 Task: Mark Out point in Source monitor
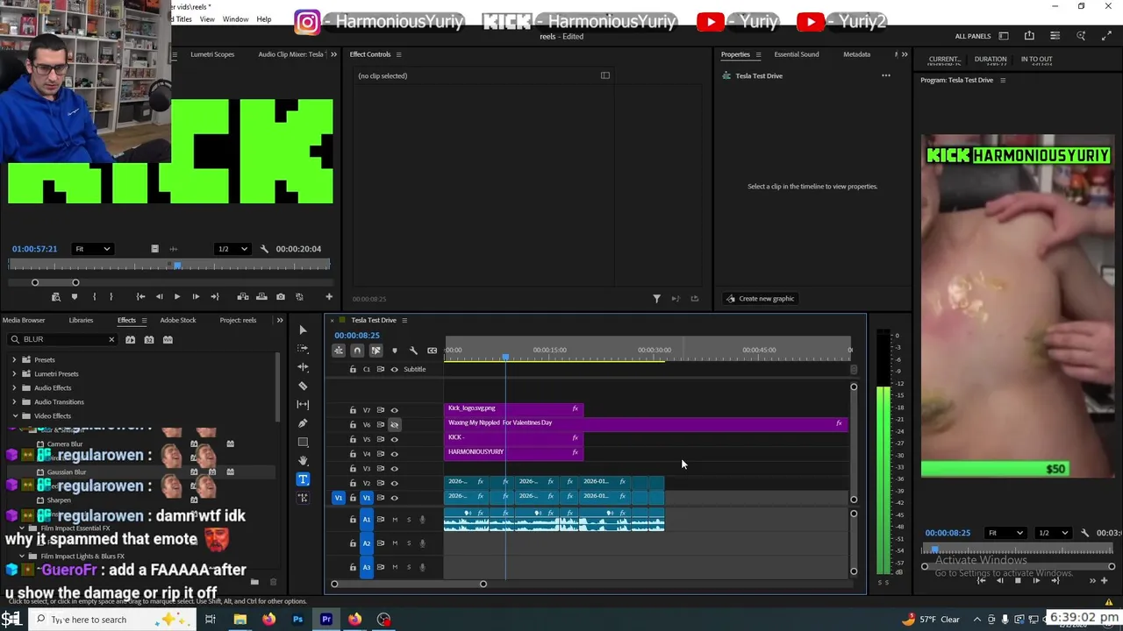(111, 297)
